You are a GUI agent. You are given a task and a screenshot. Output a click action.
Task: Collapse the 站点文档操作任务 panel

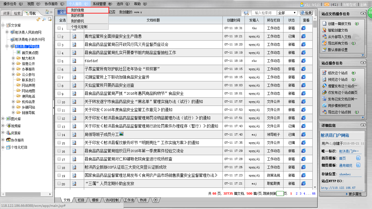pos(363,13)
